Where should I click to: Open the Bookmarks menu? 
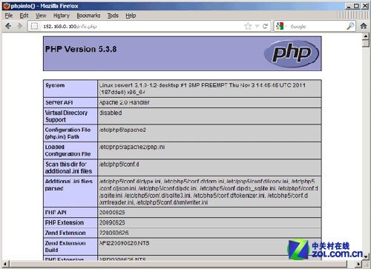(x=88, y=16)
